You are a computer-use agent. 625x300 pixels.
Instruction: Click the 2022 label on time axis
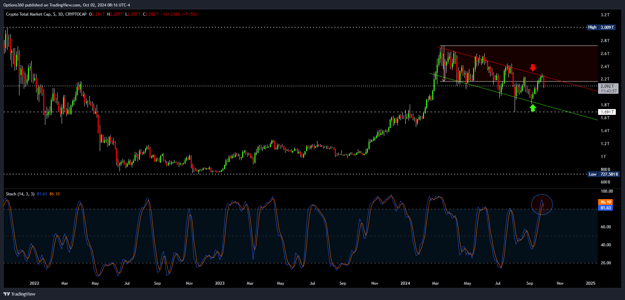point(34,283)
